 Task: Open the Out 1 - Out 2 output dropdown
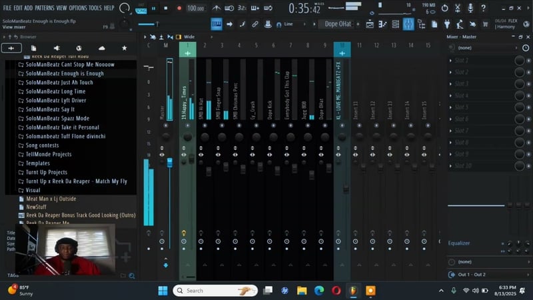click(x=490, y=275)
